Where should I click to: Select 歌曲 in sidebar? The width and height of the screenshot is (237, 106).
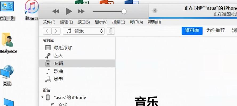[77, 71]
